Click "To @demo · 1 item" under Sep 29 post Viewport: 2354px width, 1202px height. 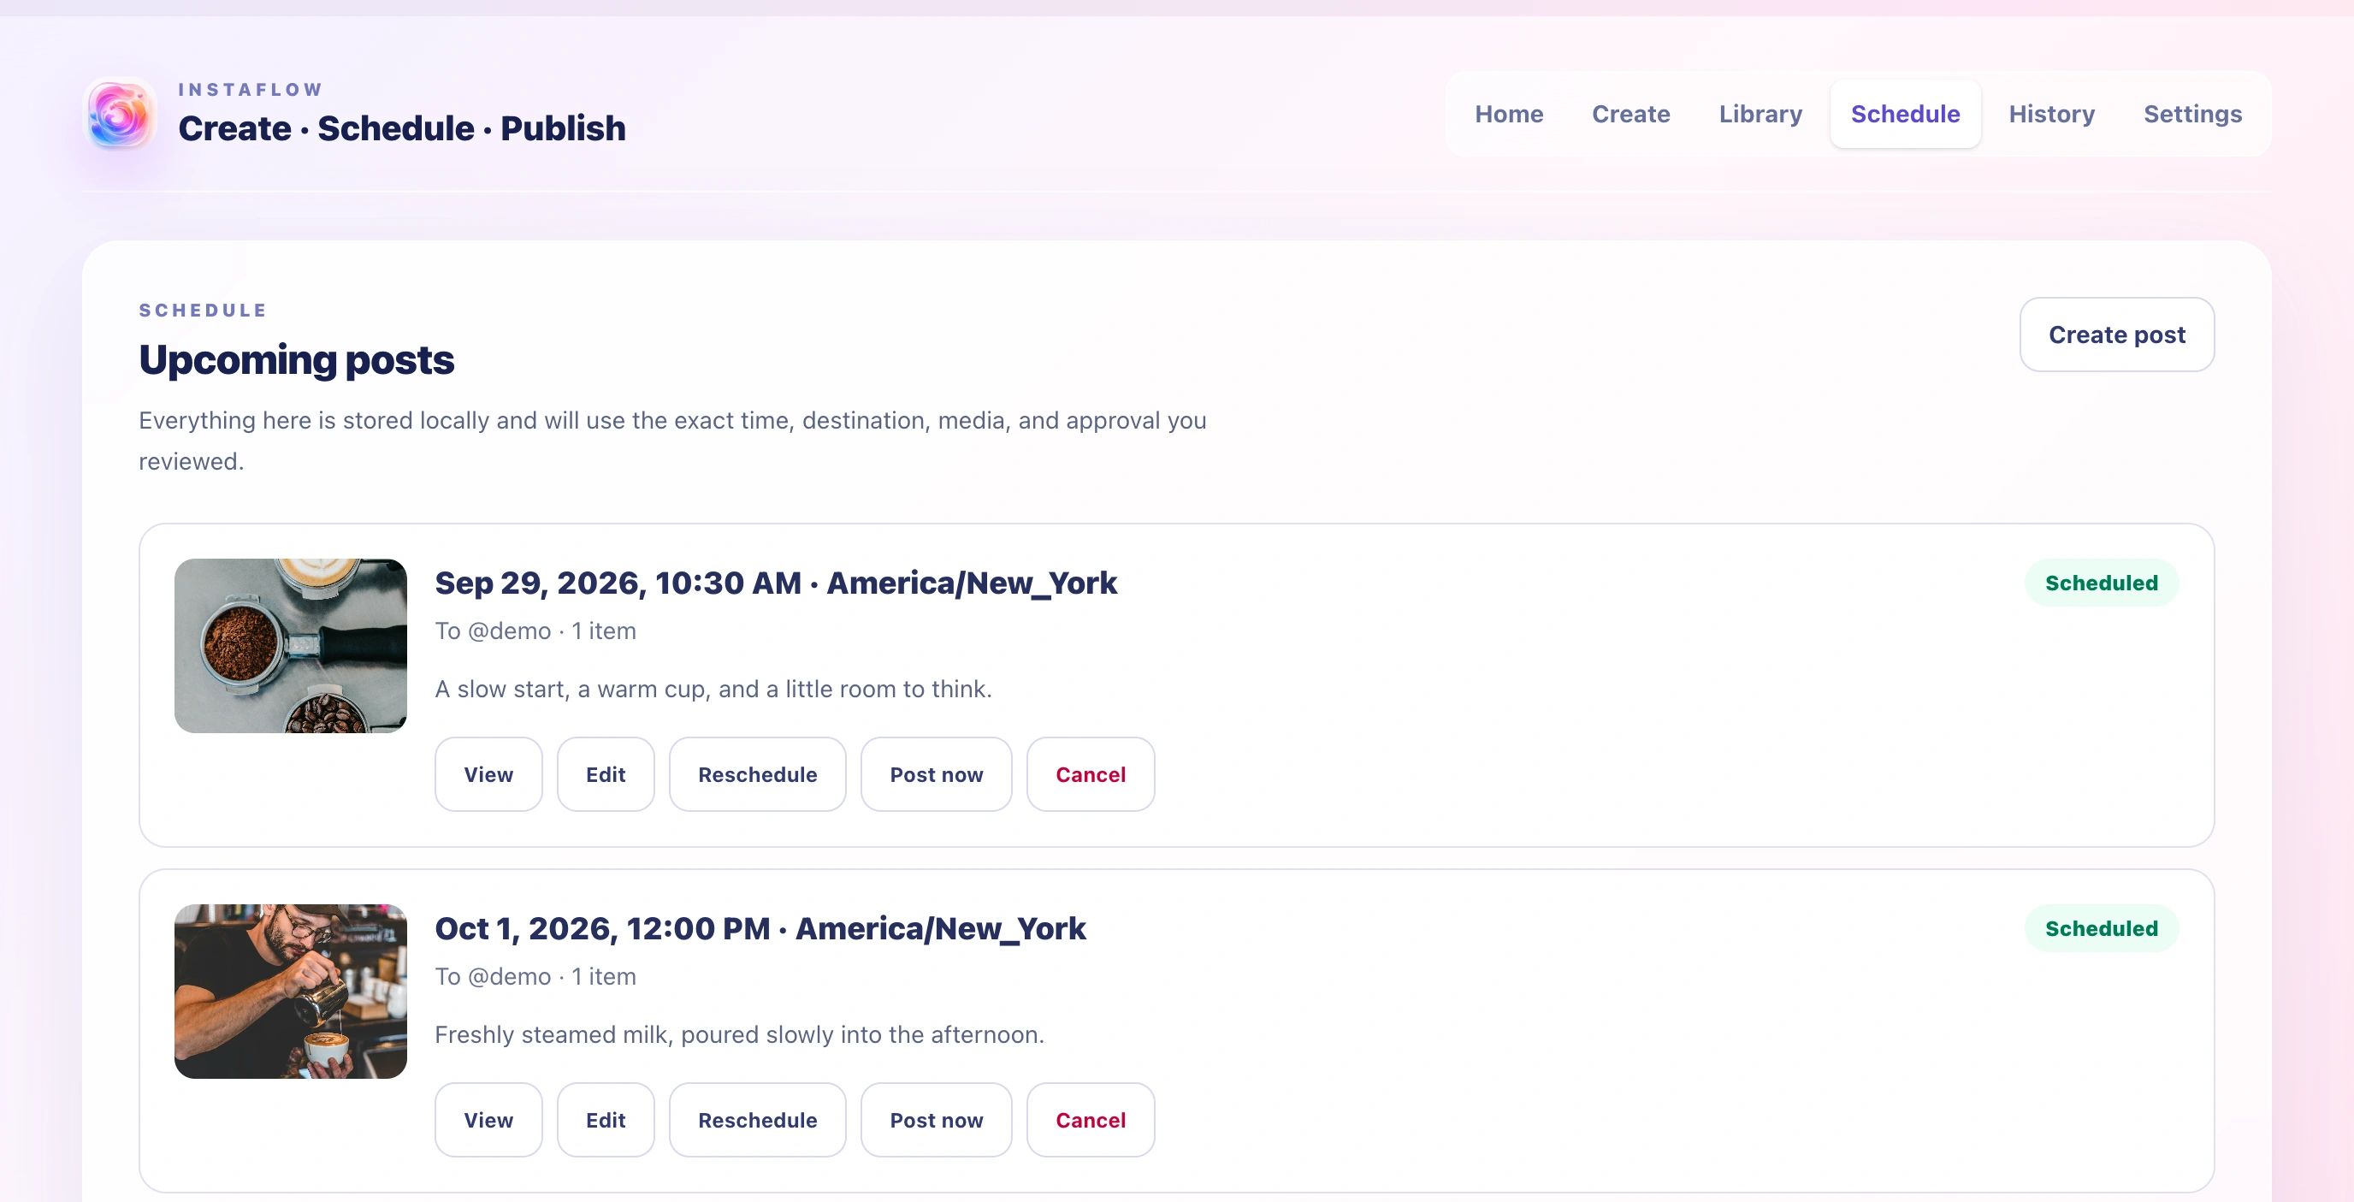pyautogui.click(x=535, y=631)
